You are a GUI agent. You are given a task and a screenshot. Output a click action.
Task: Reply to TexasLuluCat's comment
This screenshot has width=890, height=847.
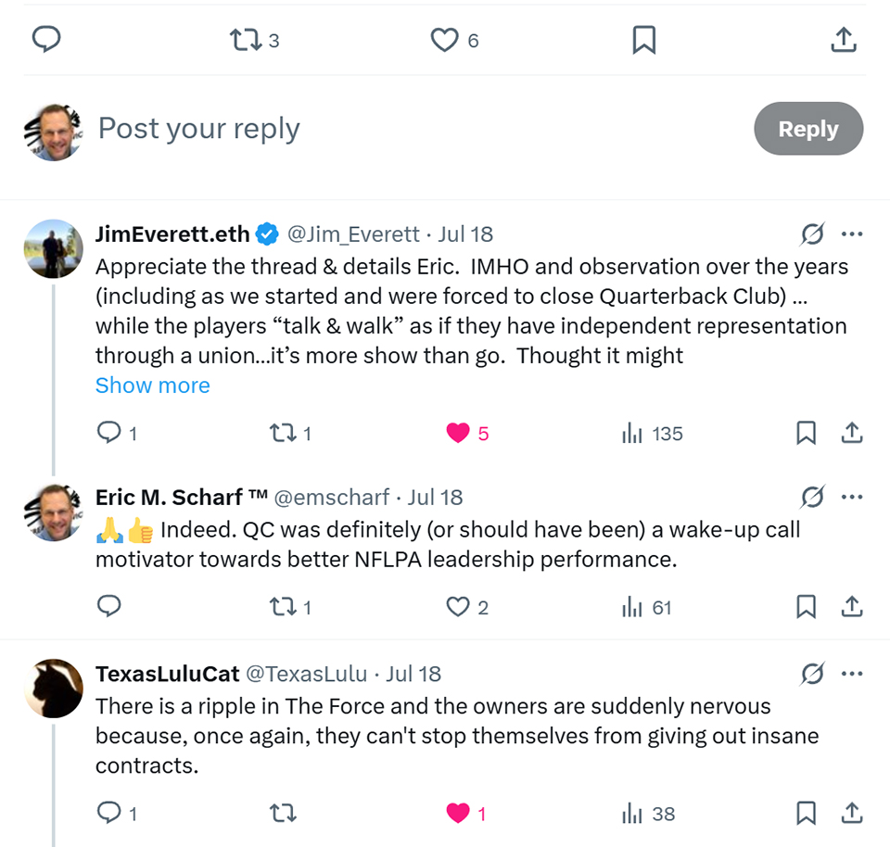pos(109,814)
